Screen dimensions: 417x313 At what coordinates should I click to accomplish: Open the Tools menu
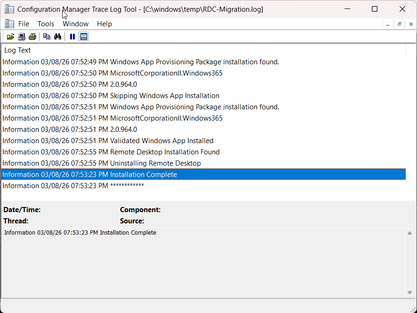tap(46, 24)
